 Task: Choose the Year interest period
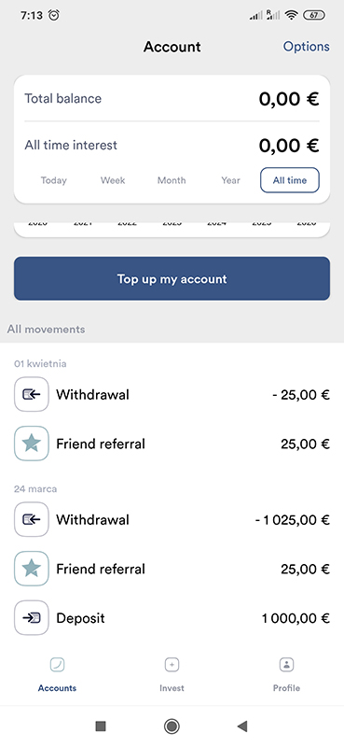point(231,180)
